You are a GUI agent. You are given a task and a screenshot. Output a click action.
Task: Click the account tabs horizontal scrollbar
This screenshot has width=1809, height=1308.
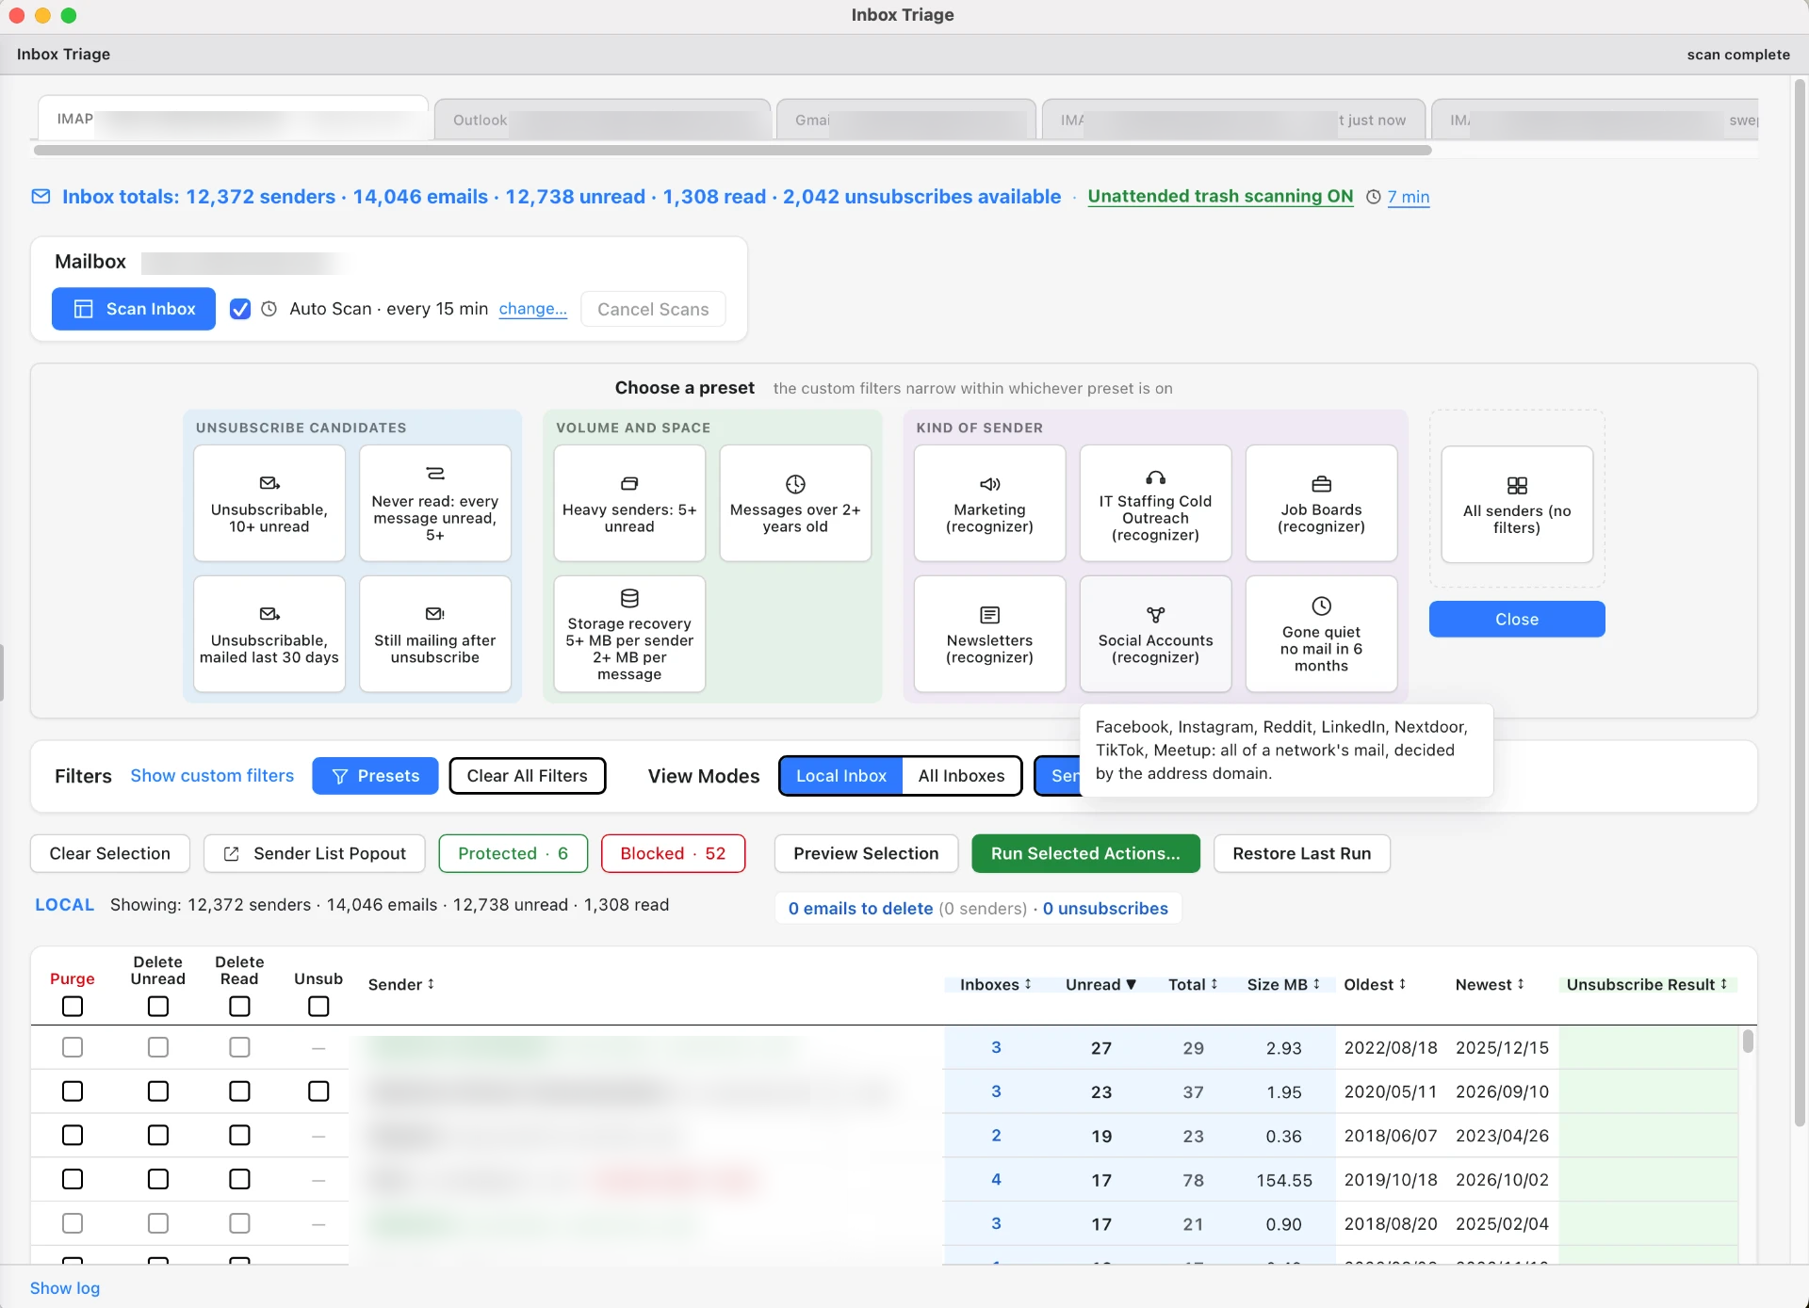(x=733, y=150)
